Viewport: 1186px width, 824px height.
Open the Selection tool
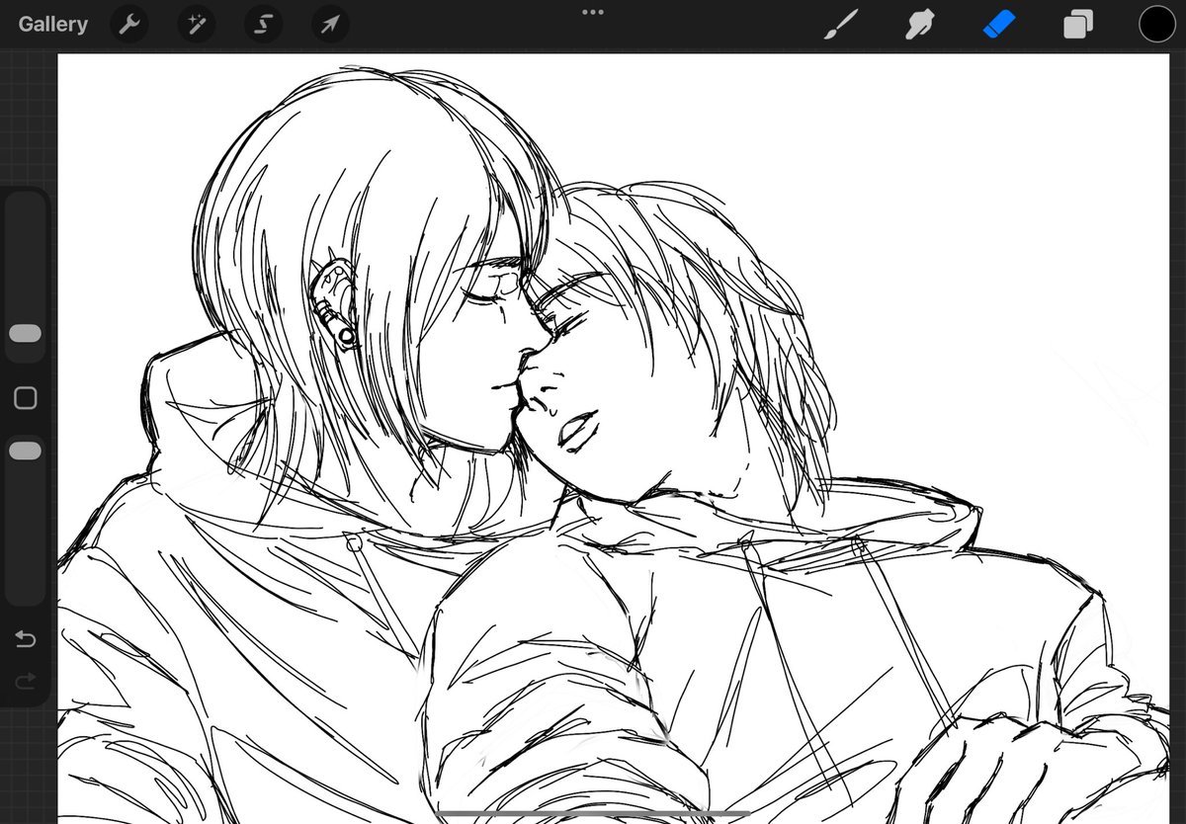(263, 24)
